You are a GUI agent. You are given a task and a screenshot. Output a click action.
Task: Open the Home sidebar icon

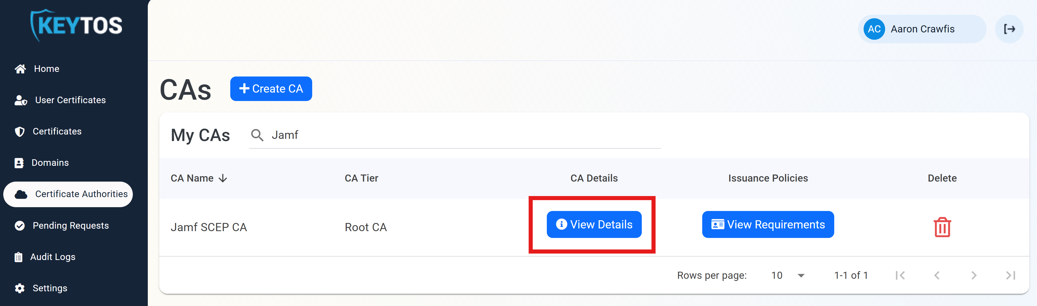[20, 68]
